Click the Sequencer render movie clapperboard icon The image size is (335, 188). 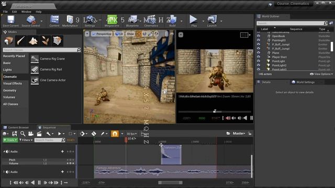coord(39,134)
